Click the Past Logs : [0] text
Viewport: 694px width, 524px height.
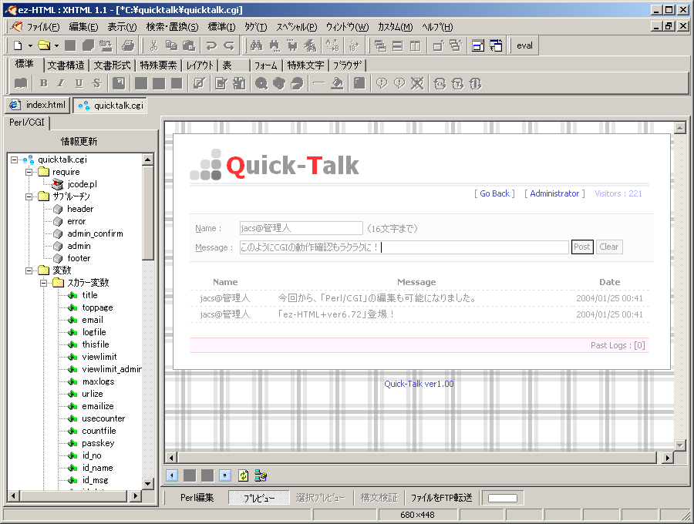[x=618, y=345]
